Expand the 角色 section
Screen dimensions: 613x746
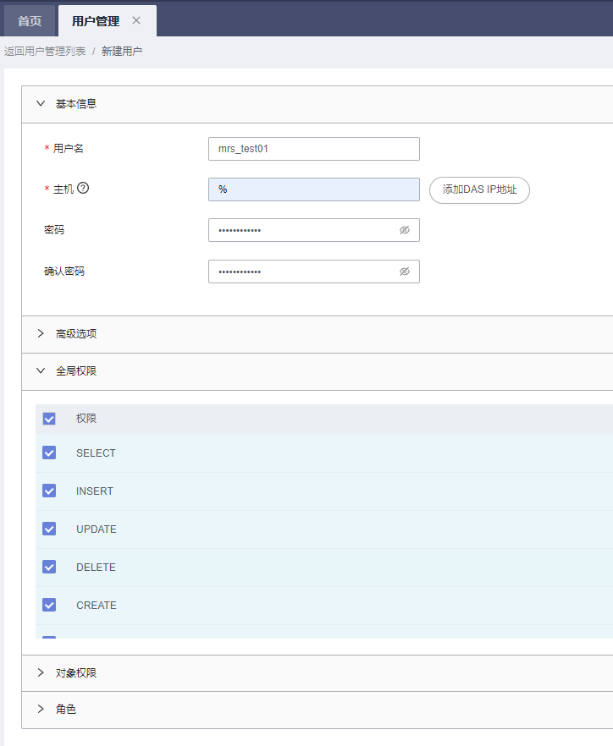pos(41,710)
